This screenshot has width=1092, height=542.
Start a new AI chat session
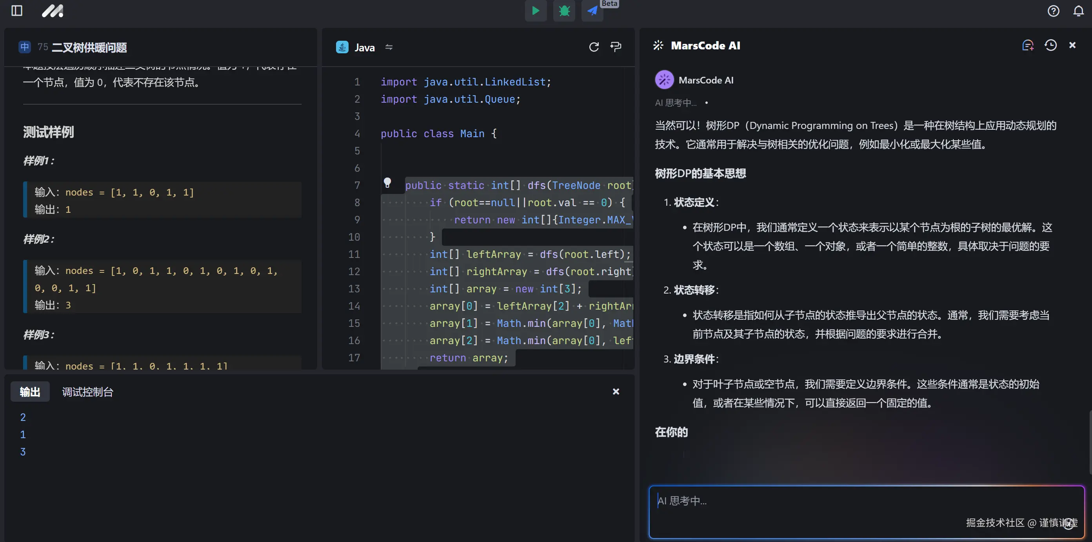click(x=1028, y=45)
